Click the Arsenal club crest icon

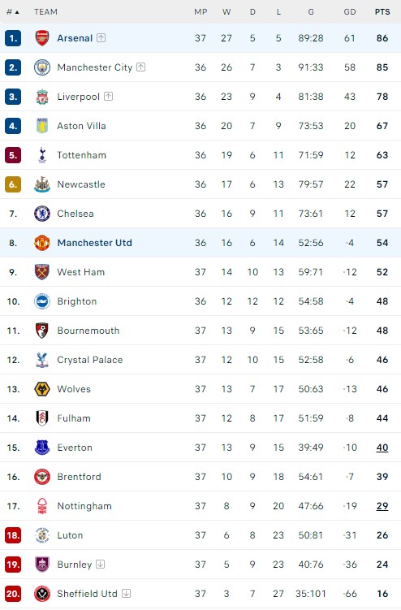tap(42, 38)
